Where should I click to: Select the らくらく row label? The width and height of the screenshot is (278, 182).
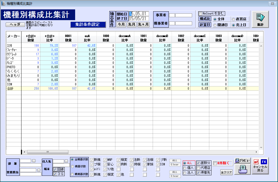click(x=14, y=71)
